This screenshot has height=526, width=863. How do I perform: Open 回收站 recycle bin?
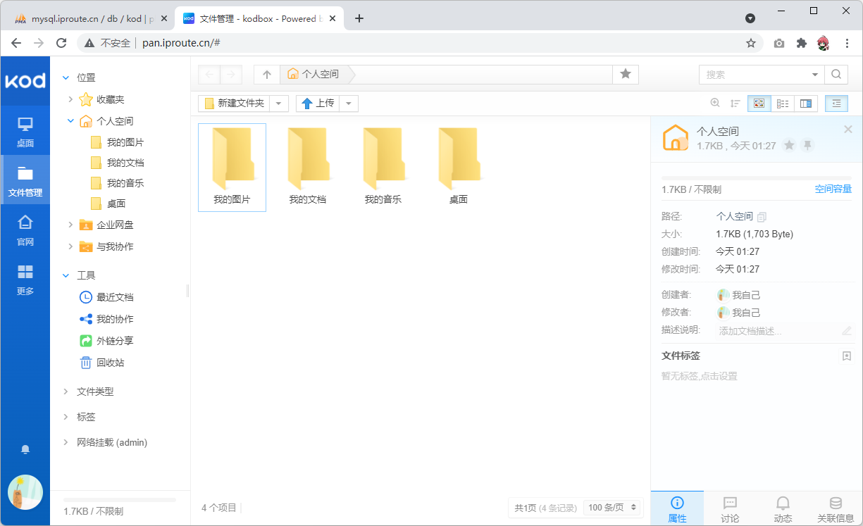pos(110,363)
